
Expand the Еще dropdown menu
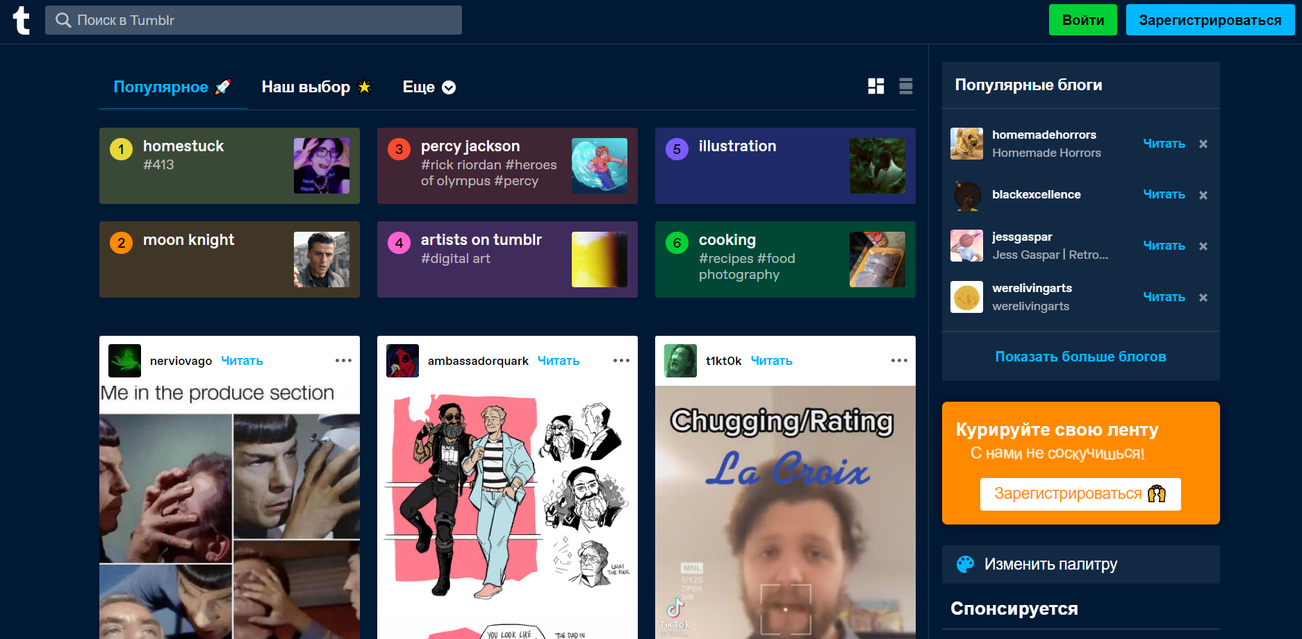tap(429, 87)
